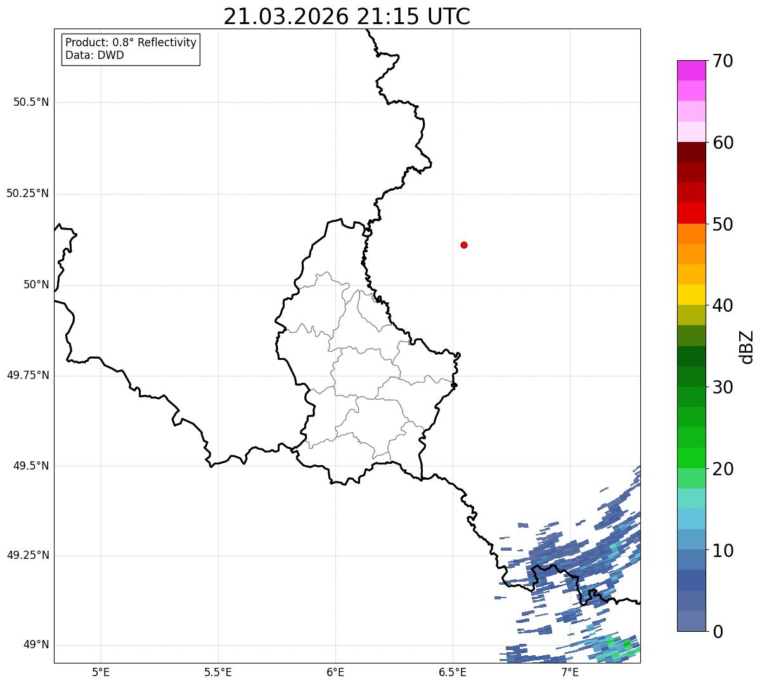
Task: Click the title "21.03.2026 21:15 UTC"
Action: coord(347,16)
